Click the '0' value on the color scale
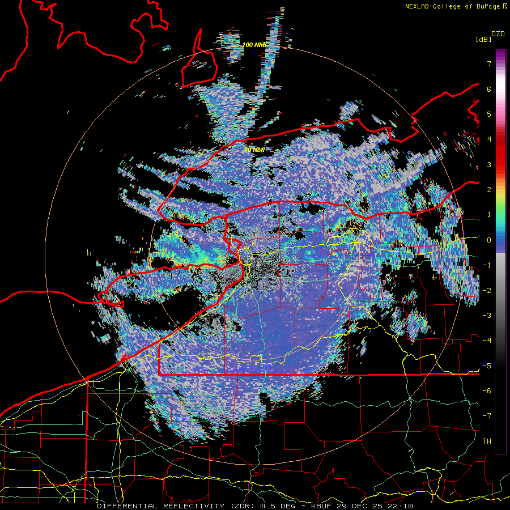The width and height of the screenshot is (510, 510). tap(489, 240)
